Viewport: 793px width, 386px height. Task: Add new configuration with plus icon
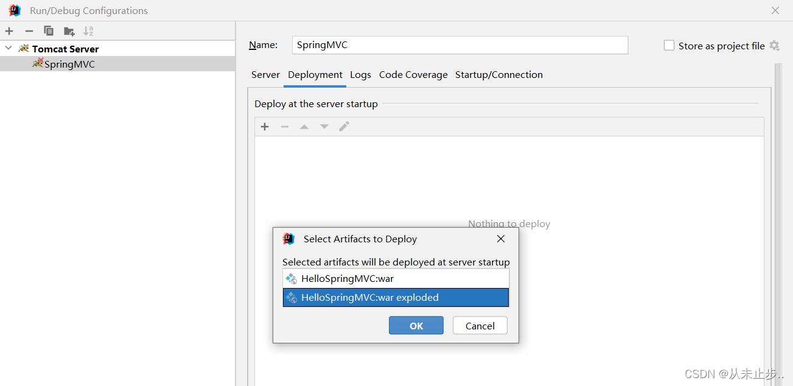[9, 31]
